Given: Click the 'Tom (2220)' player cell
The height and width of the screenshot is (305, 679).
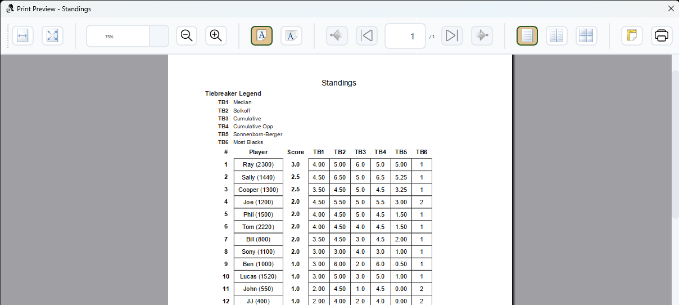Looking at the screenshot, I should (x=259, y=227).
